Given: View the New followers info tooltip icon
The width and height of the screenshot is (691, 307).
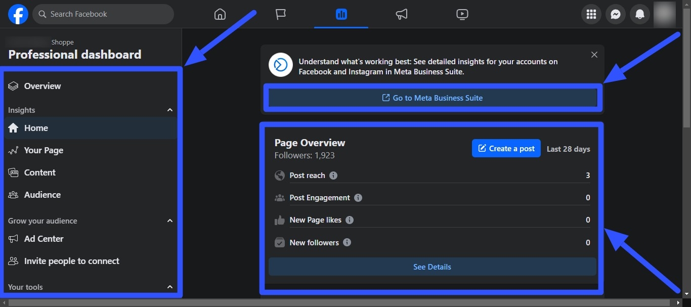Looking at the screenshot, I should coord(347,242).
